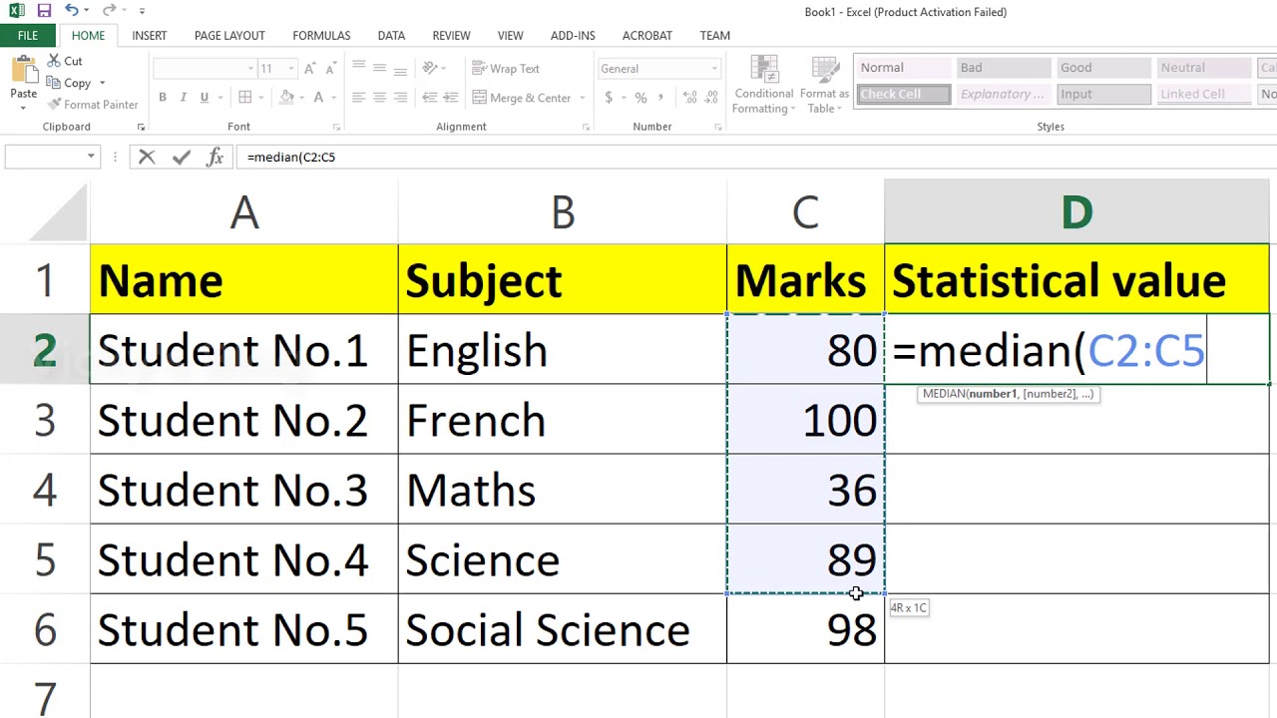Viewport: 1277px width, 718px height.
Task: Click the Undo arrow icon
Action: [71, 11]
